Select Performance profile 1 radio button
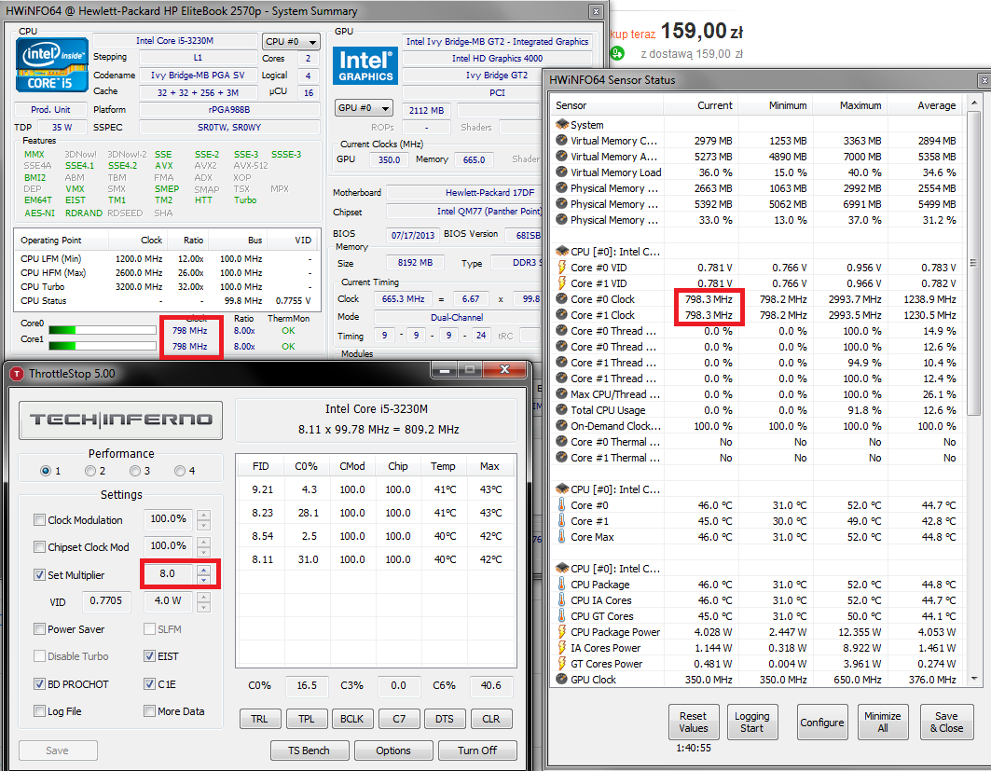The image size is (991, 771). 46,471
